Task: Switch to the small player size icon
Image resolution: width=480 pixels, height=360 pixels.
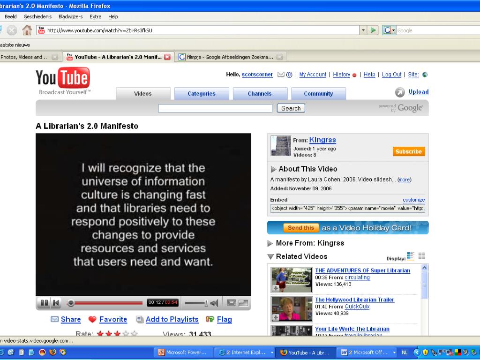Action: 231,303
